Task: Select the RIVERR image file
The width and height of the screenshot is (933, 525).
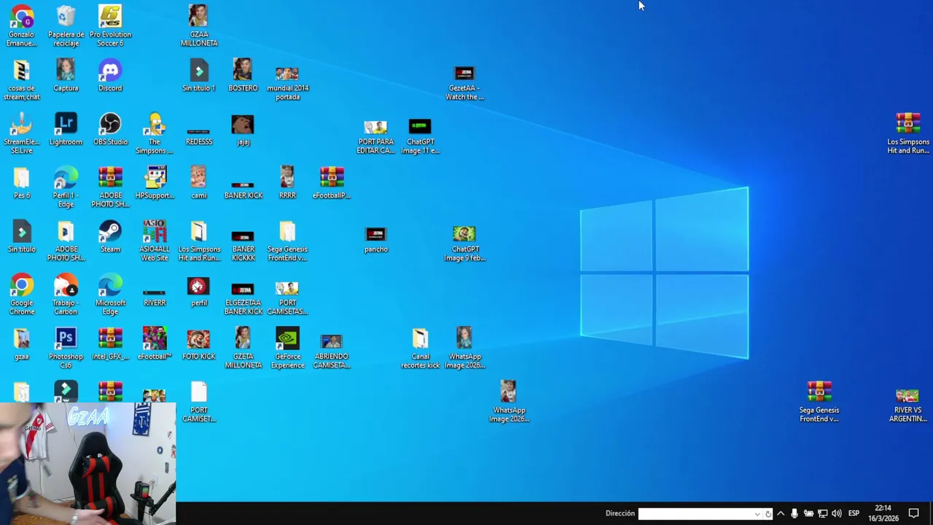Action: pos(155,297)
